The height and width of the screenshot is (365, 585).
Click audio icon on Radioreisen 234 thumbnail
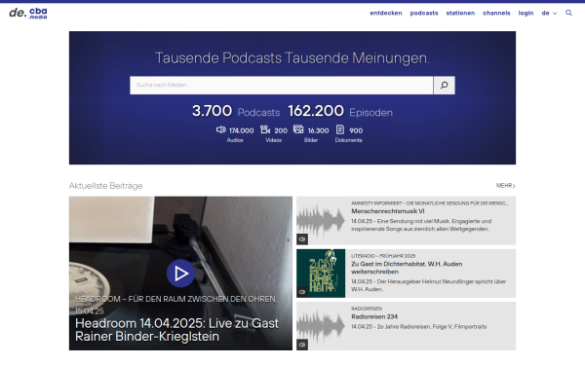click(x=302, y=345)
